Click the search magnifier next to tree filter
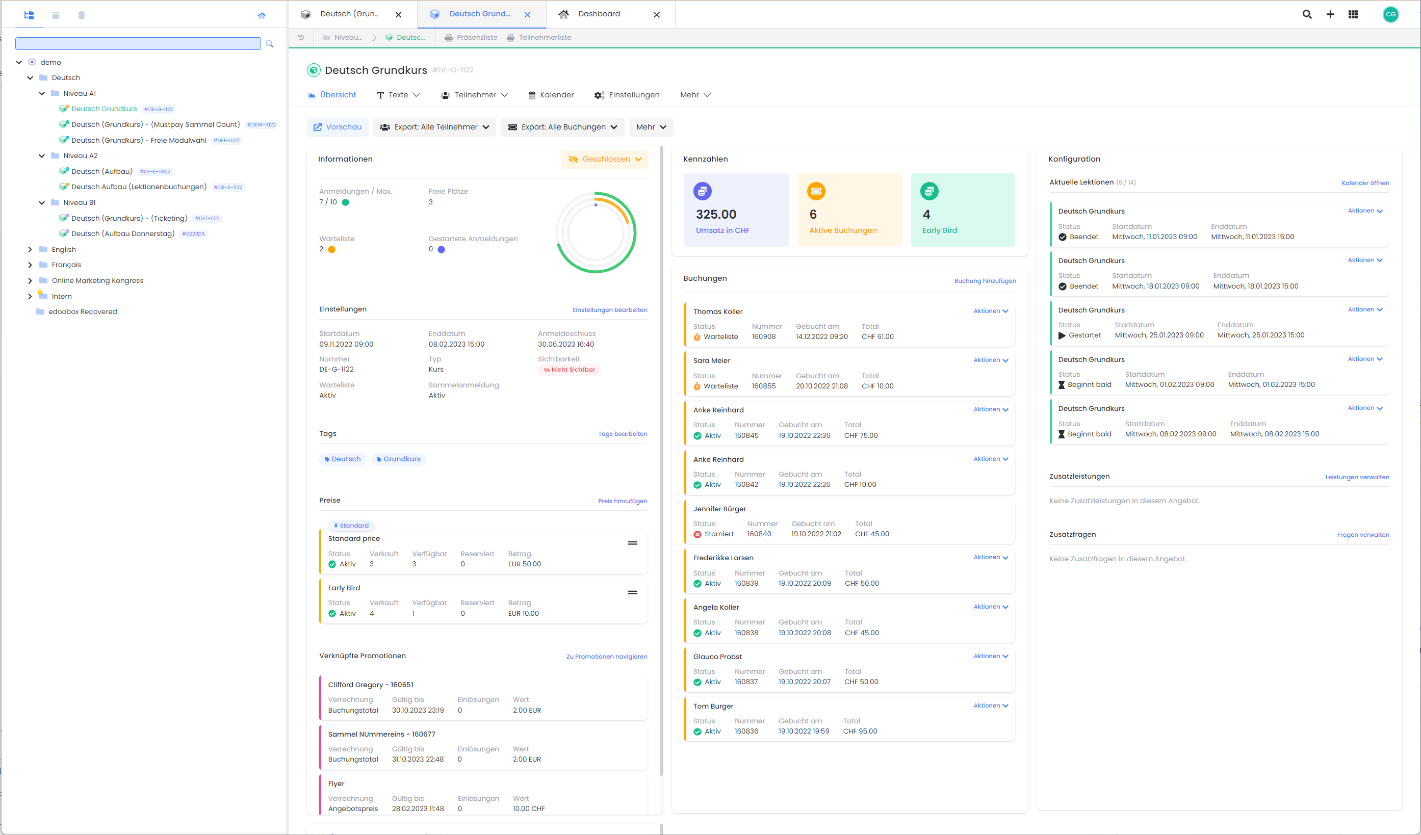Image resolution: width=1421 pixels, height=835 pixels. tap(270, 43)
